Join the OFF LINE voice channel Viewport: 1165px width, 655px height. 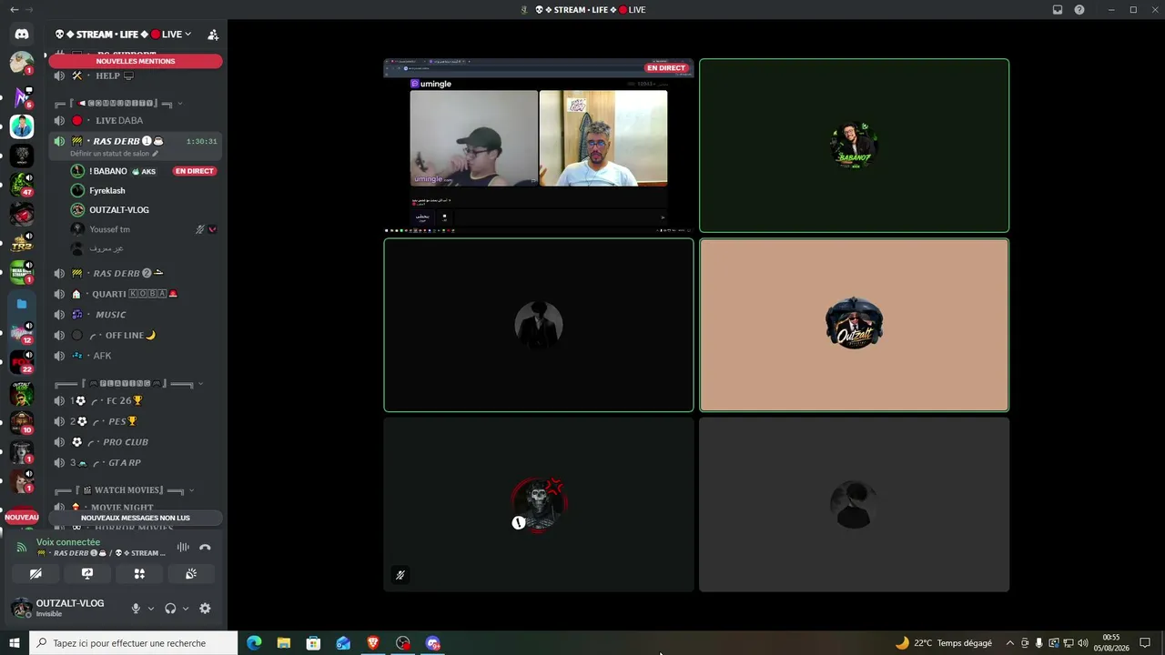tap(136, 335)
